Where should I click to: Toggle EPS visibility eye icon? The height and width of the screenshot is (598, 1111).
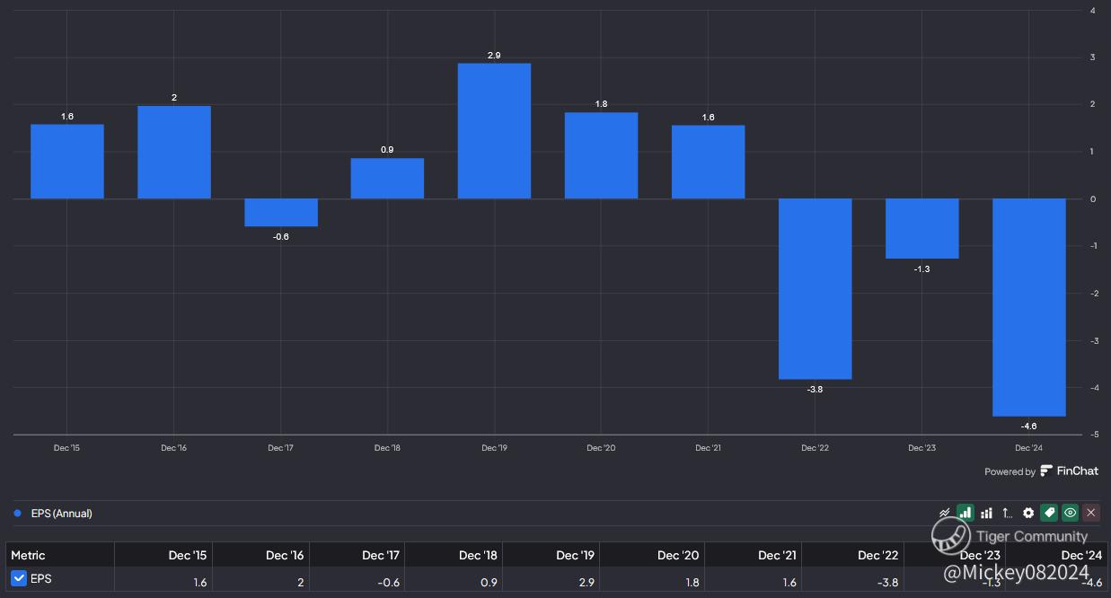tap(1070, 513)
